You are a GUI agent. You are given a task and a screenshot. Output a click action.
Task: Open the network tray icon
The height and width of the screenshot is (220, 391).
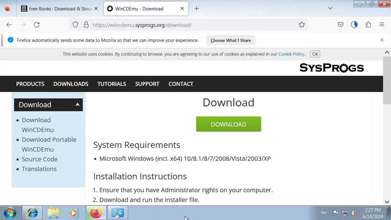tap(345, 213)
